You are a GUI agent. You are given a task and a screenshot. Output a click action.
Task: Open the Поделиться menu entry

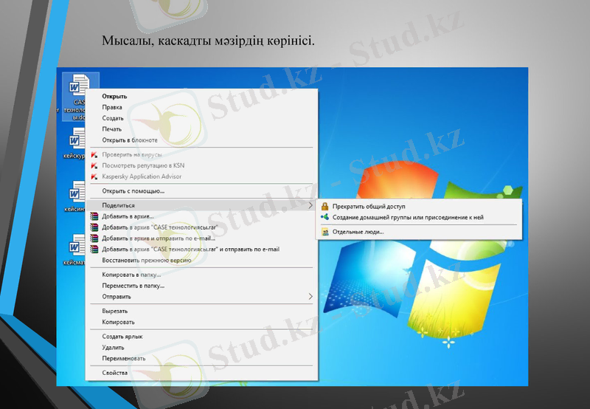tap(201, 206)
